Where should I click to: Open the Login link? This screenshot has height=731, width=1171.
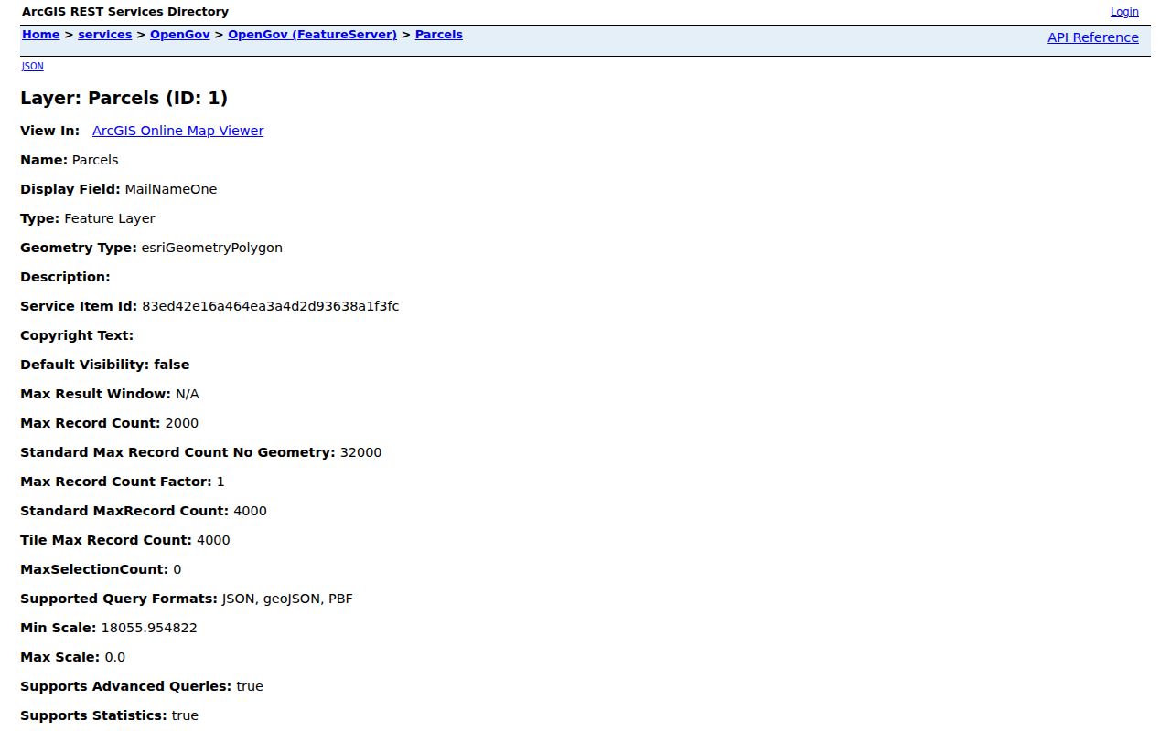(1124, 12)
